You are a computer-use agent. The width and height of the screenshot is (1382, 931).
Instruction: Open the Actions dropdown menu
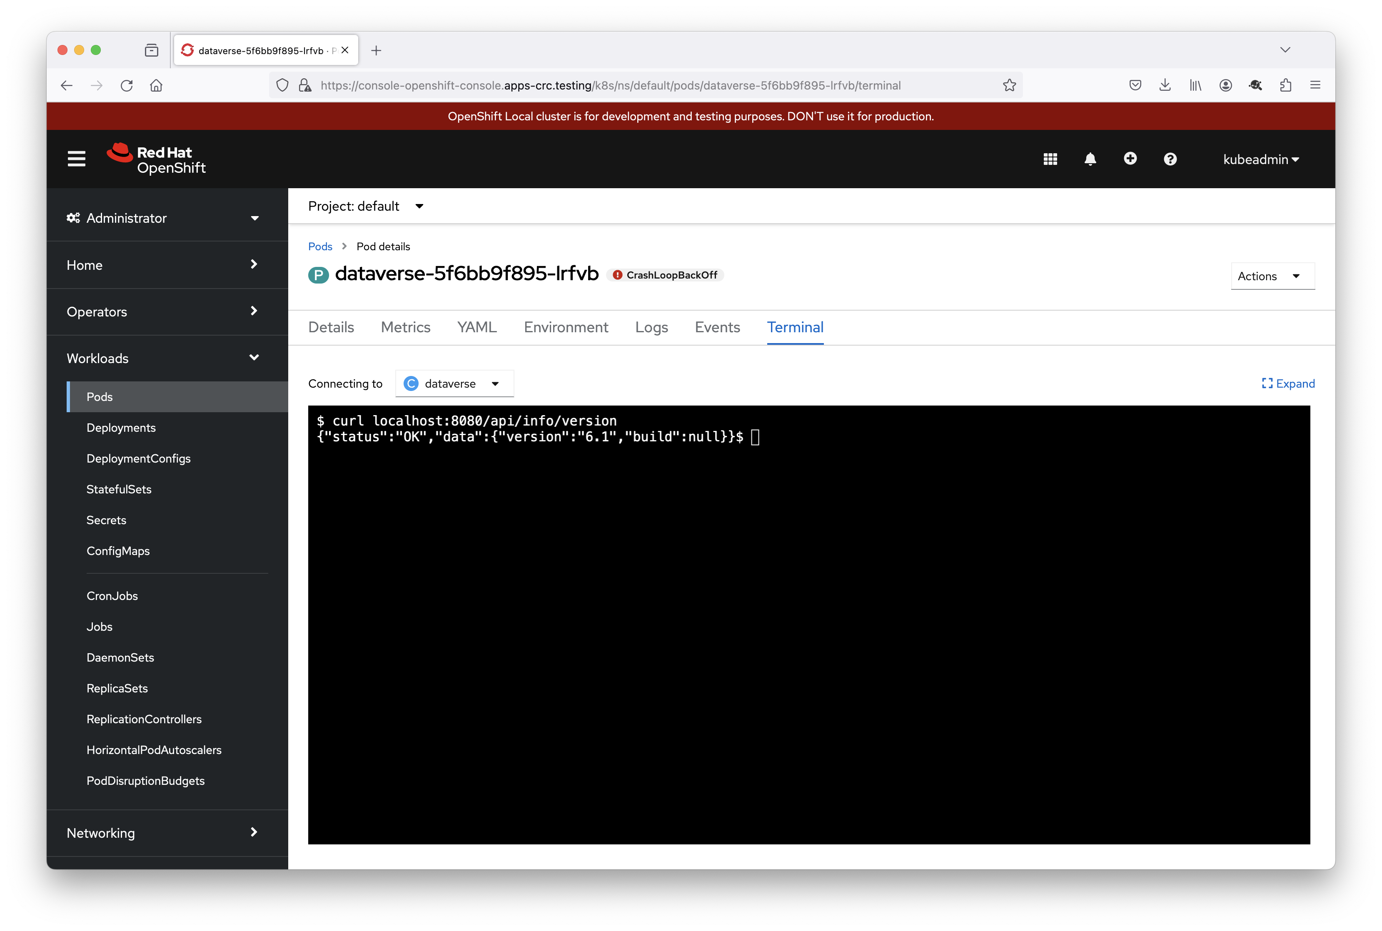click(x=1272, y=276)
